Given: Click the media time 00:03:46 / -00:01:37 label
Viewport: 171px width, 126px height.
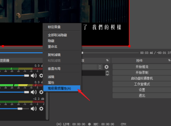Looking at the screenshot, I should [156, 53].
